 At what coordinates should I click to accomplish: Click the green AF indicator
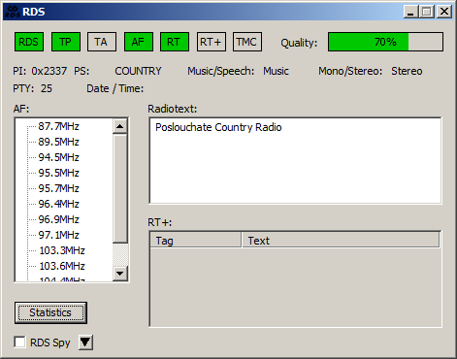[139, 42]
